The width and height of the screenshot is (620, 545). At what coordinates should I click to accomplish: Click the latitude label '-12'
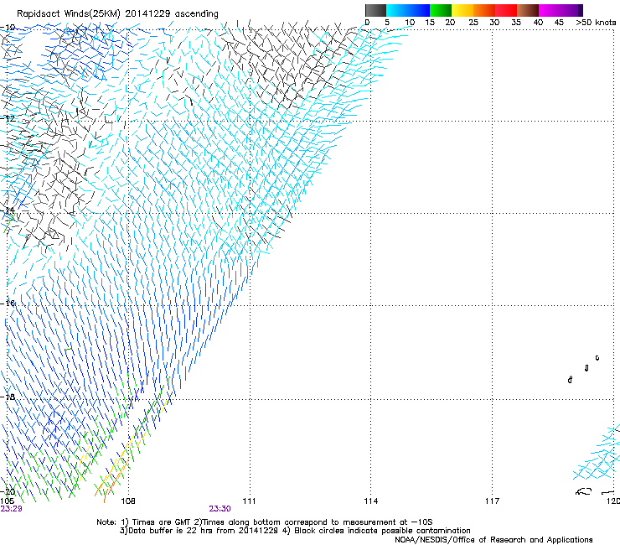click(x=8, y=118)
